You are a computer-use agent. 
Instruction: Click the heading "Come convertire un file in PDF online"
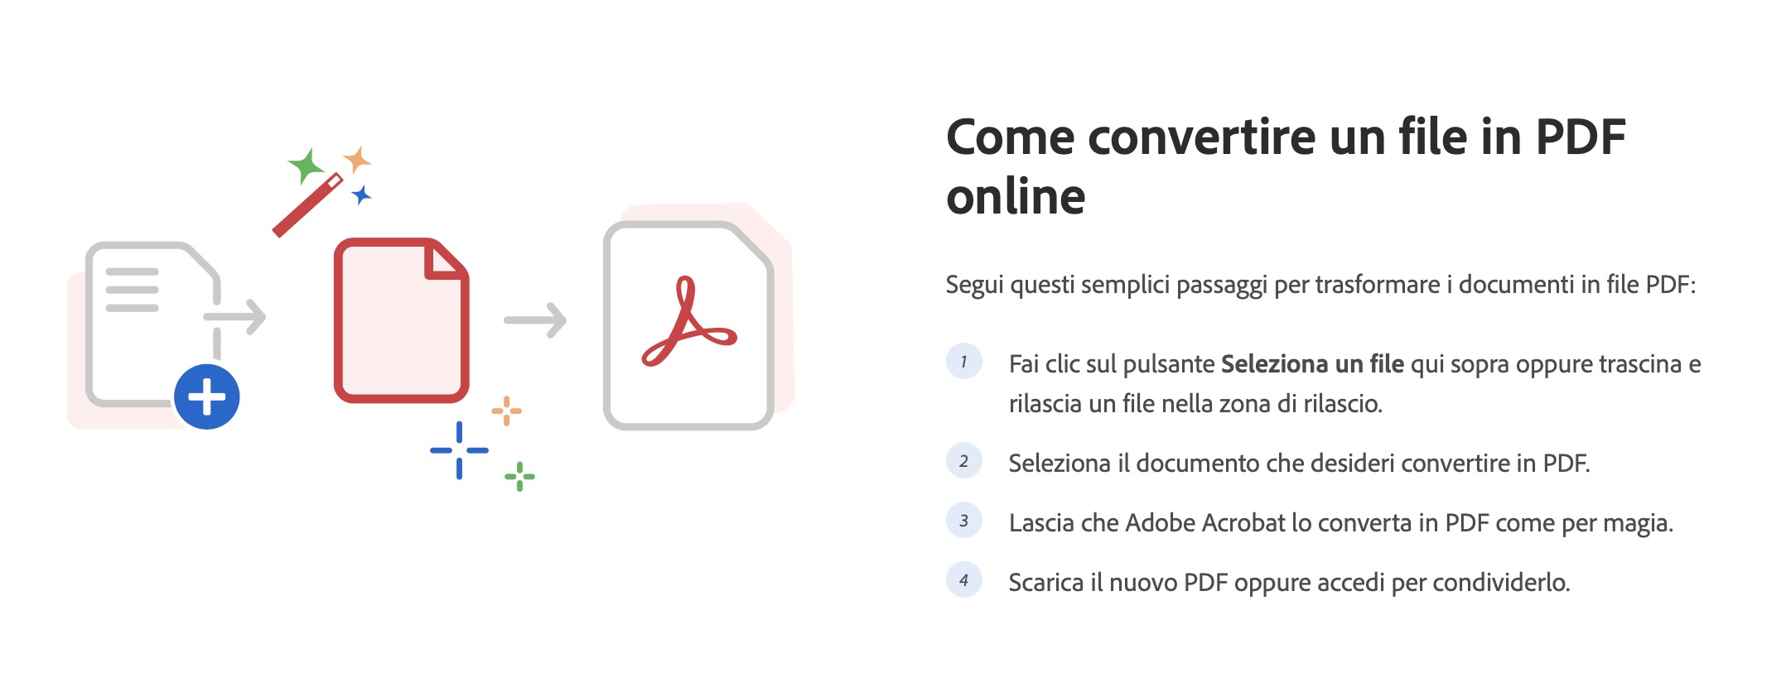click(1285, 166)
